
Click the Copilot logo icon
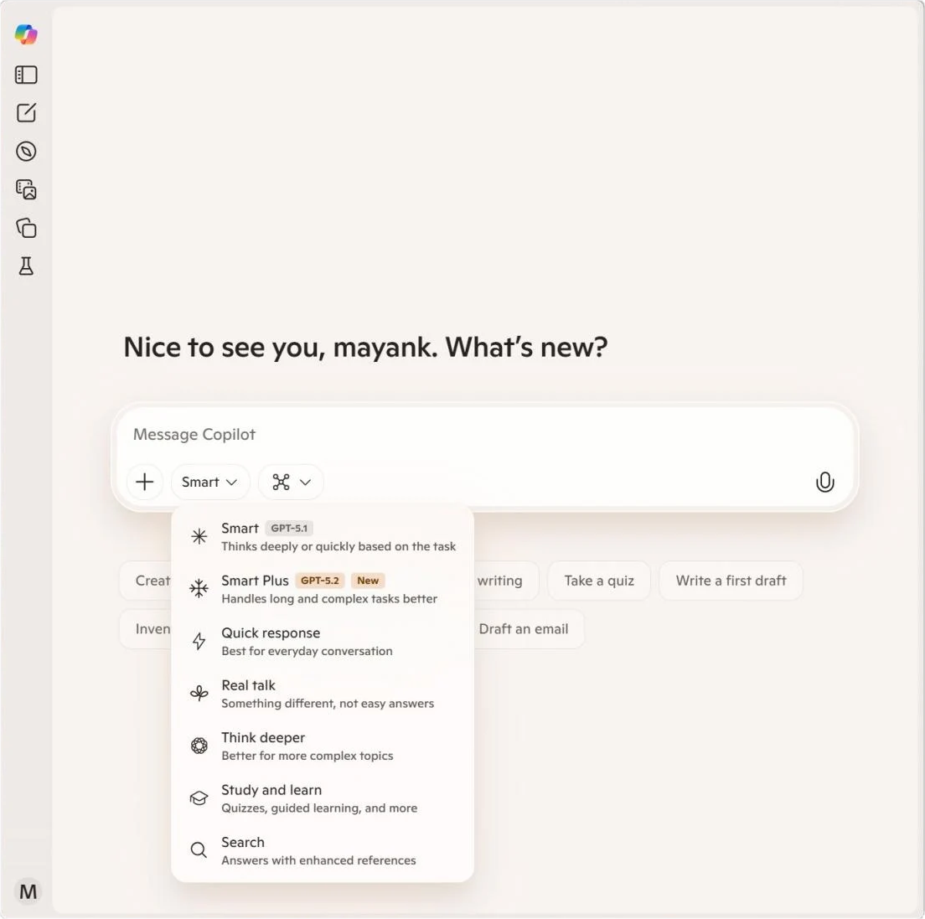click(26, 34)
